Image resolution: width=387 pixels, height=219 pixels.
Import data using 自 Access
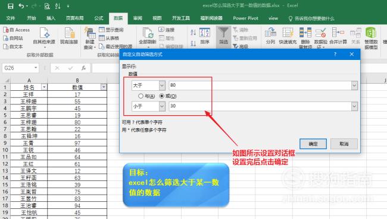[x=16, y=30]
